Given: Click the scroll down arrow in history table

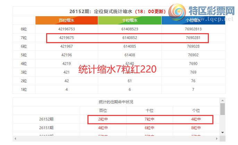Looking at the screenshot, I should click(x=222, y=133).
